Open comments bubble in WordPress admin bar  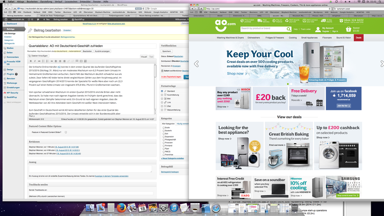click(x=38, y=19)
